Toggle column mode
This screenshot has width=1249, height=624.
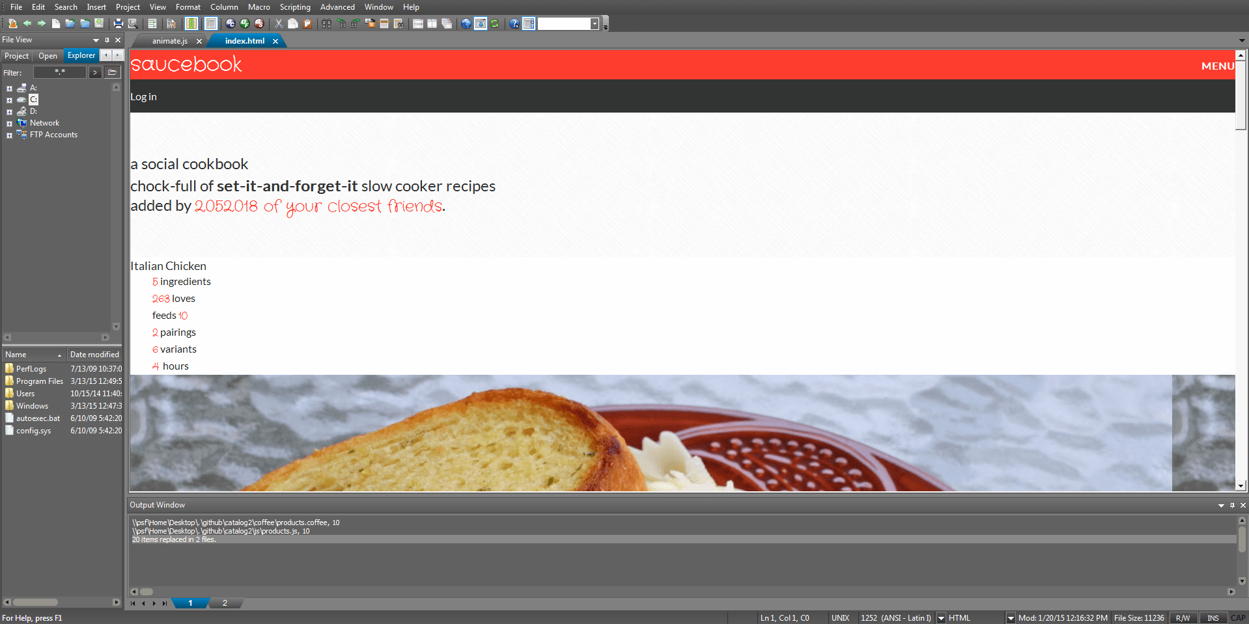191,23
